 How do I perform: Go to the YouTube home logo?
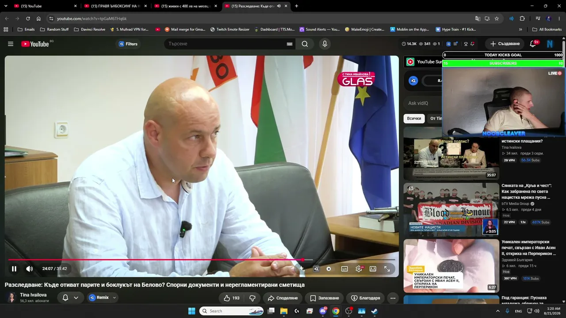click(x=35, y=44)
